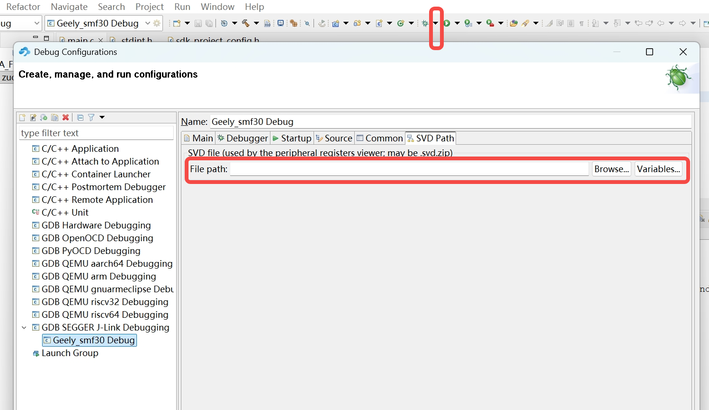Collapse all configurations in the tree

[x=80, y=118]
